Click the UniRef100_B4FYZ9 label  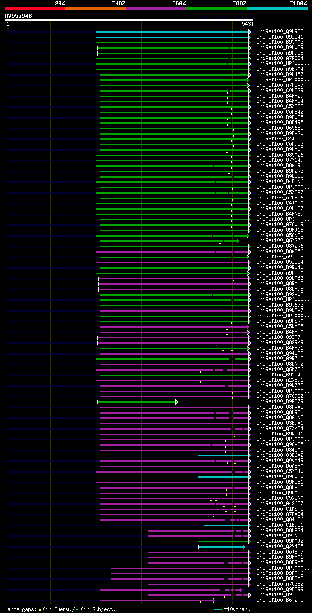pyautogui.click(x=280, y=96)
